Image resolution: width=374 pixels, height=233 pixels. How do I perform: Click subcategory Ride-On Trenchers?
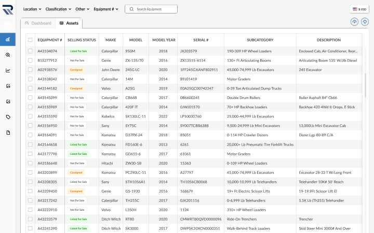(x=242, y=219)
